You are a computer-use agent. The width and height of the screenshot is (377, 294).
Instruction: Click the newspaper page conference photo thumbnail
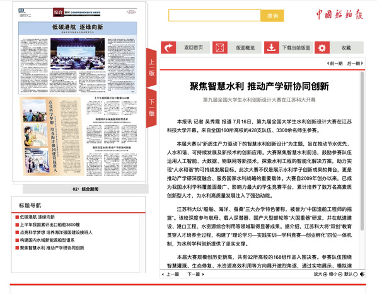coord(78,54)
